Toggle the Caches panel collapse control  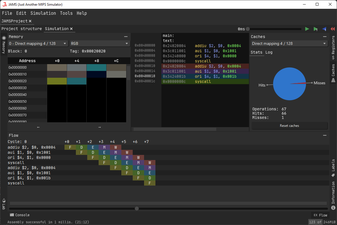(324, 36)
